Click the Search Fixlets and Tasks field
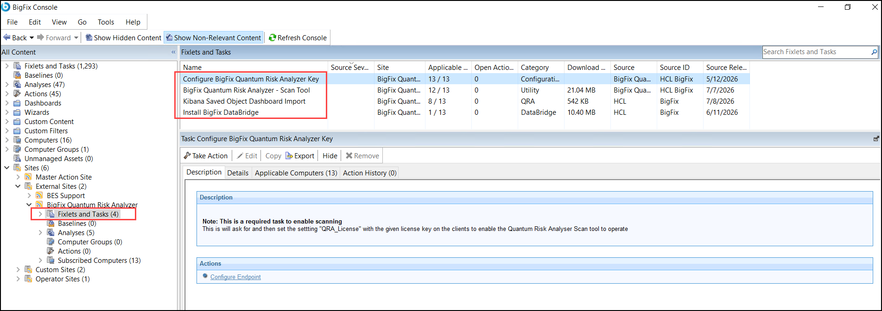882x311 pixels. 816,52
